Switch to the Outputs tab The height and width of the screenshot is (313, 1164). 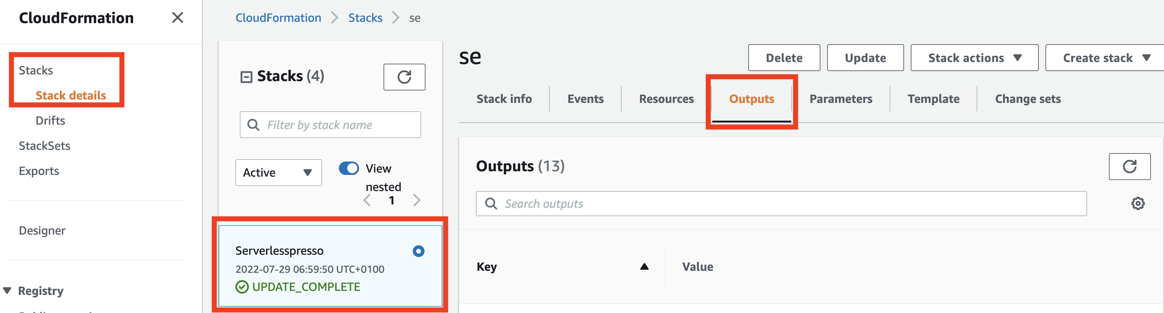[x=752, y=99]
